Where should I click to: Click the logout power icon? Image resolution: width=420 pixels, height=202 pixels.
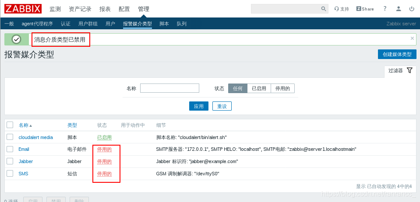412,9
